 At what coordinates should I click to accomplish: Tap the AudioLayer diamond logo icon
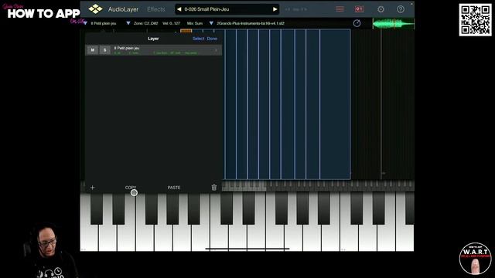tap(95, 8)
